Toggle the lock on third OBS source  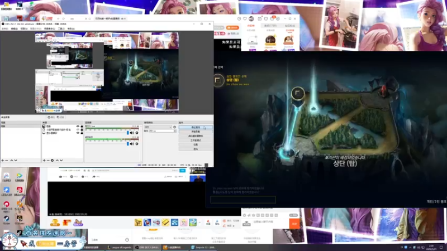coord(82,133)
